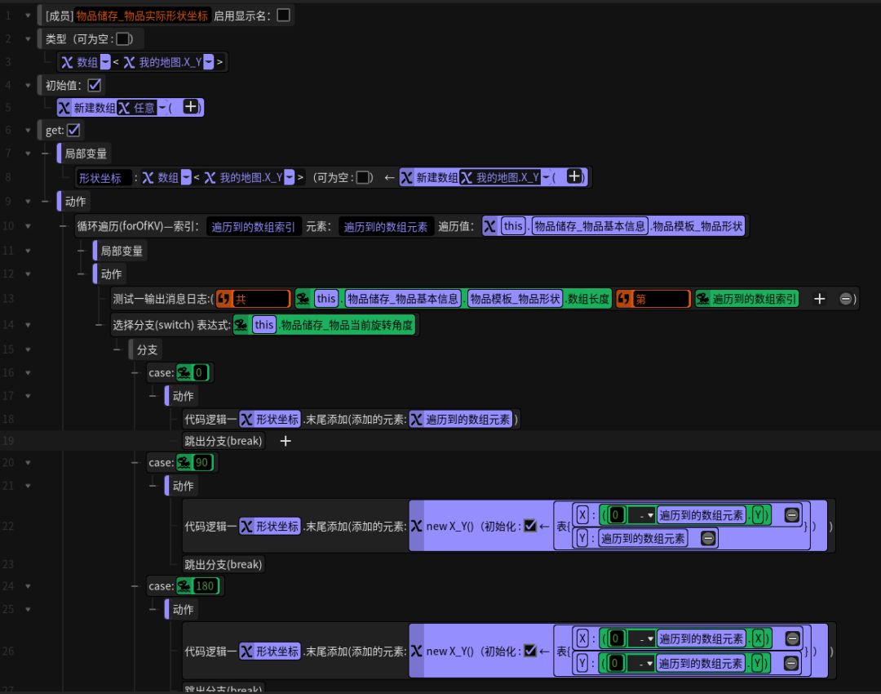Toggle 可为空 checkbox in 形状坐标 row

(x=363, y=178)
